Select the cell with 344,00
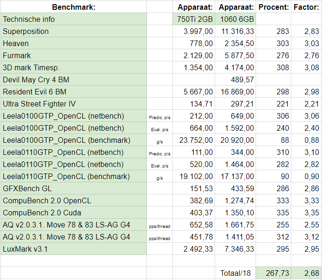The height and width of the screenshot is (280, 322). coord(235,153)
